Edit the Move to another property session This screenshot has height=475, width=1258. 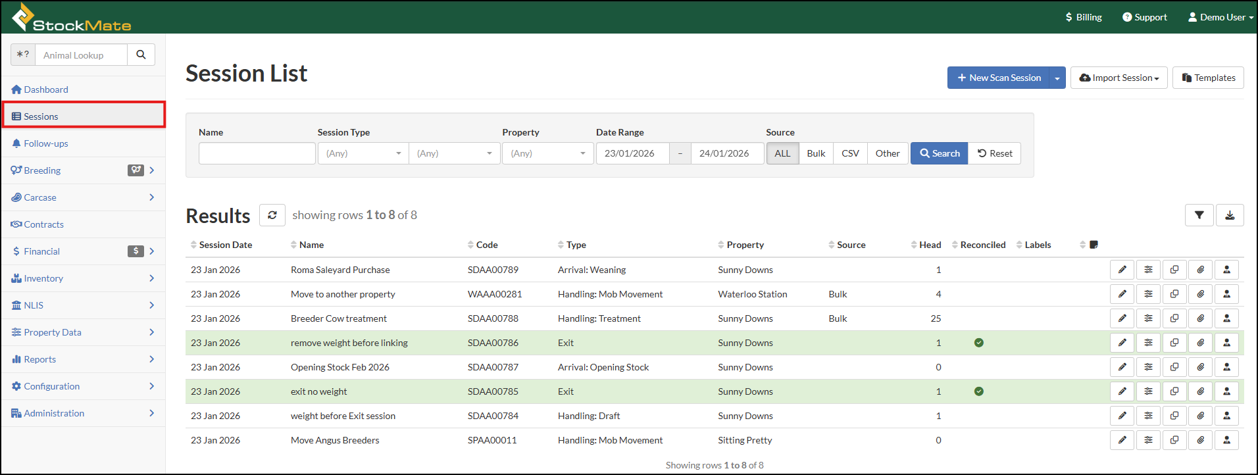pos(1122,294)
